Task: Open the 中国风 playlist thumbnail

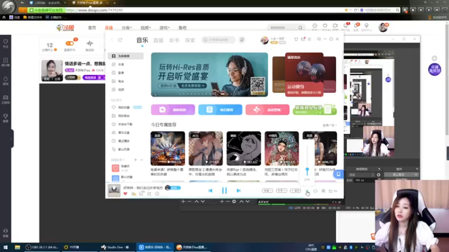Action: pos(282,148)
